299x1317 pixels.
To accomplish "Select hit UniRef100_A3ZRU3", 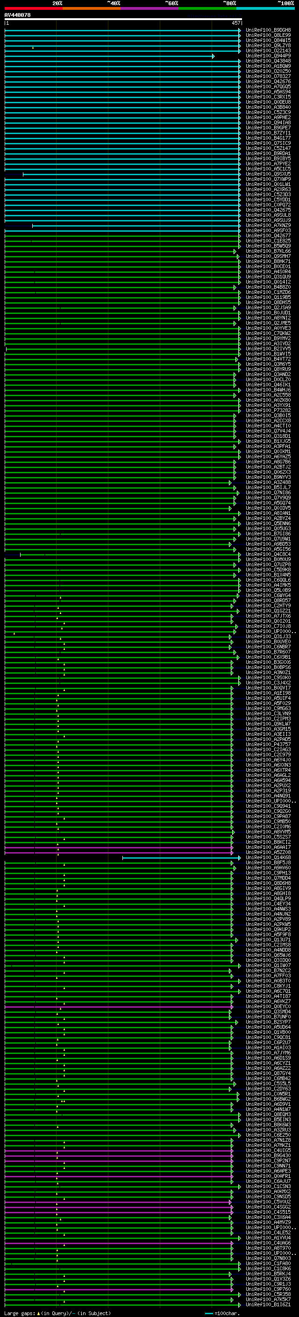I will pyautogui.click(x=268, y=1130).
